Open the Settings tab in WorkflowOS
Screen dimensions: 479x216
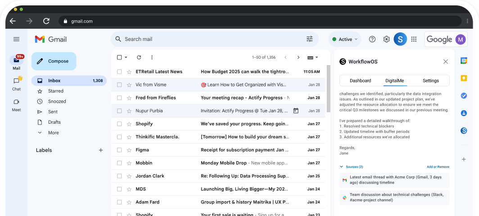point(431,81)
